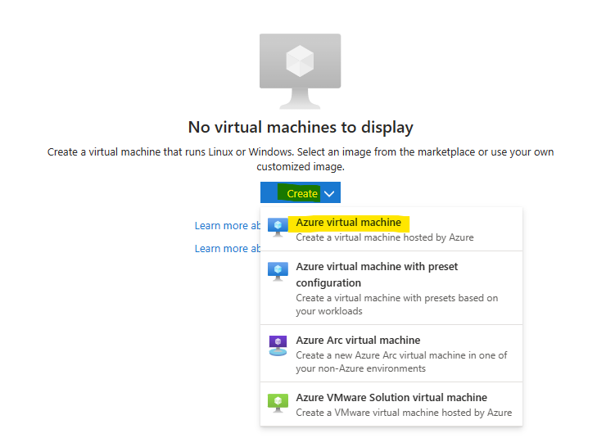Screen dimensions: 606x438
Task: Pick Azure VMware Solution virtual machine
Action: 391,404
